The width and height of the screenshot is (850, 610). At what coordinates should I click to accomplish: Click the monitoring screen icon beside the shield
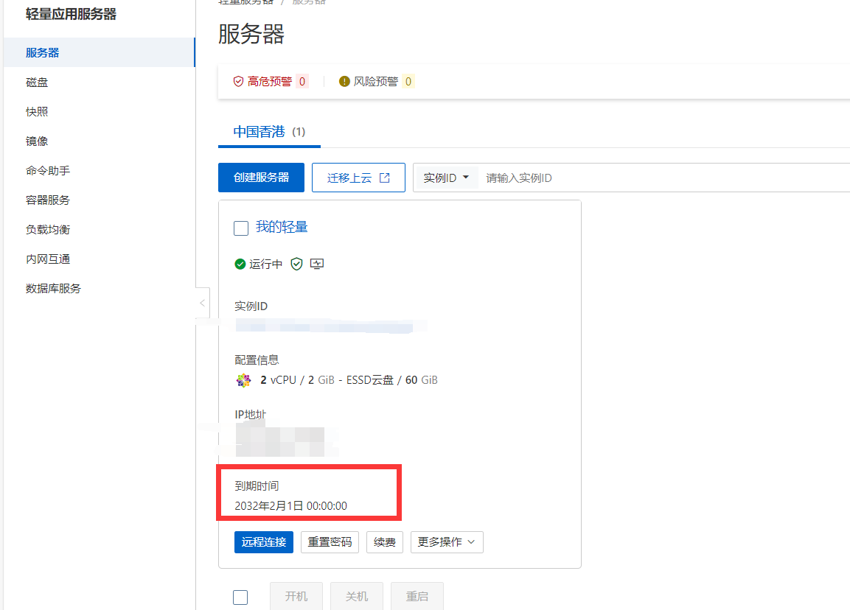point(317,264)
